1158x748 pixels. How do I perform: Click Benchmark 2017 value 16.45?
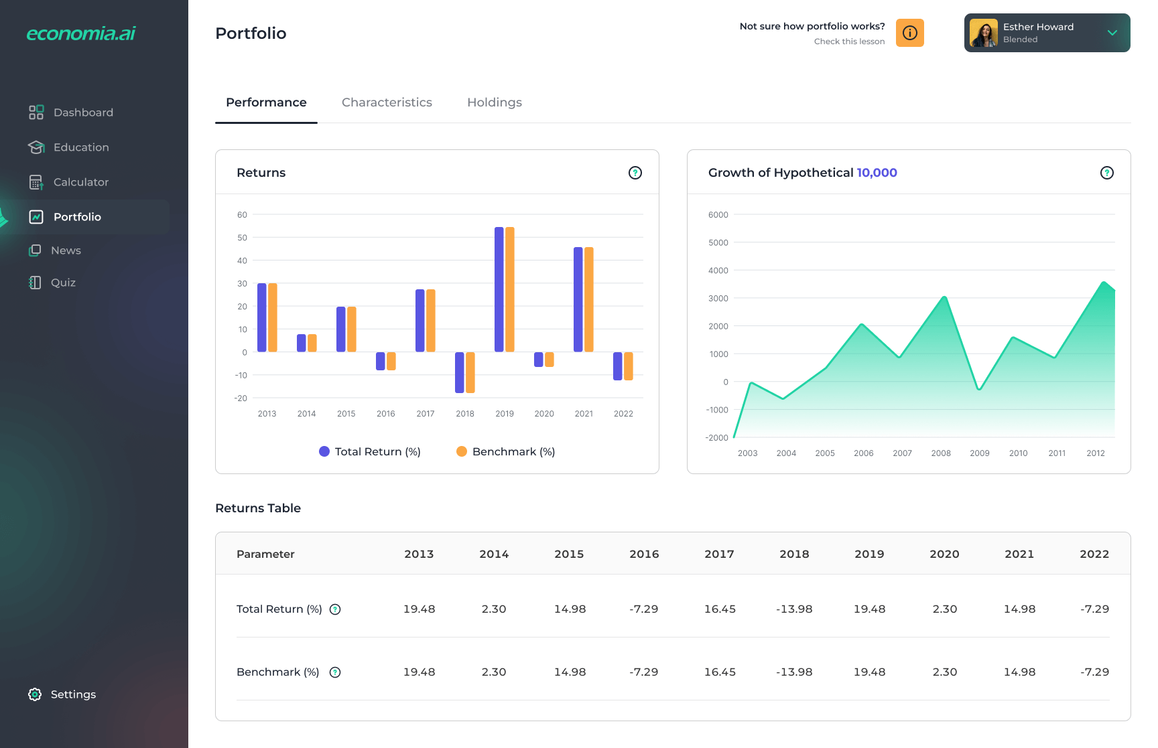pyautogui.click(x=720, y=672)
